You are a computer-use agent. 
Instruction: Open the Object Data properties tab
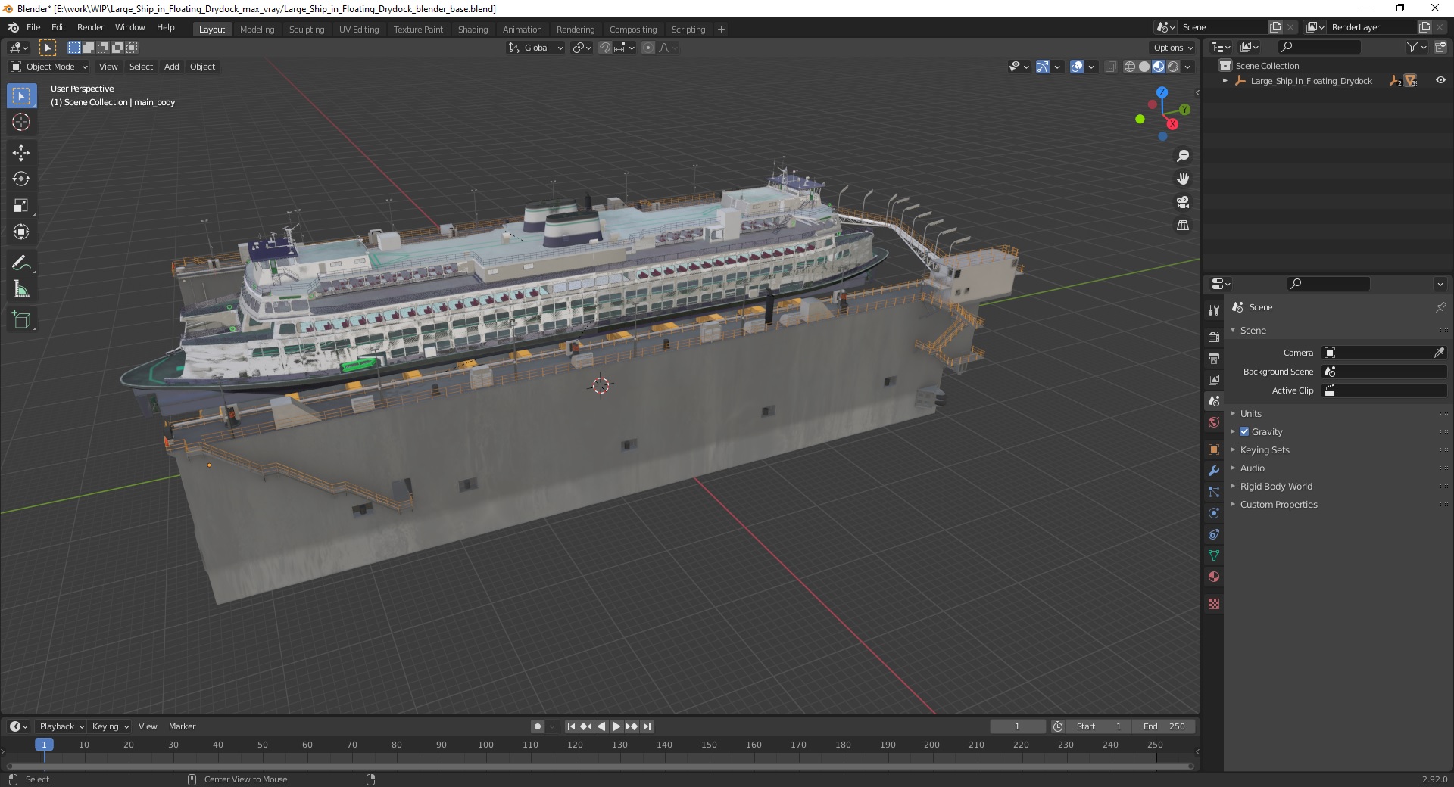point(1214,555)
